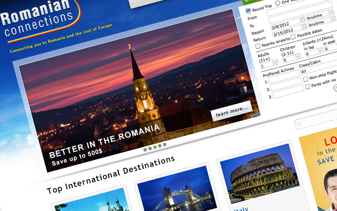Select the first carousel dot under the banner
Viewport: 337px width, 211px height.
point(145,150)
